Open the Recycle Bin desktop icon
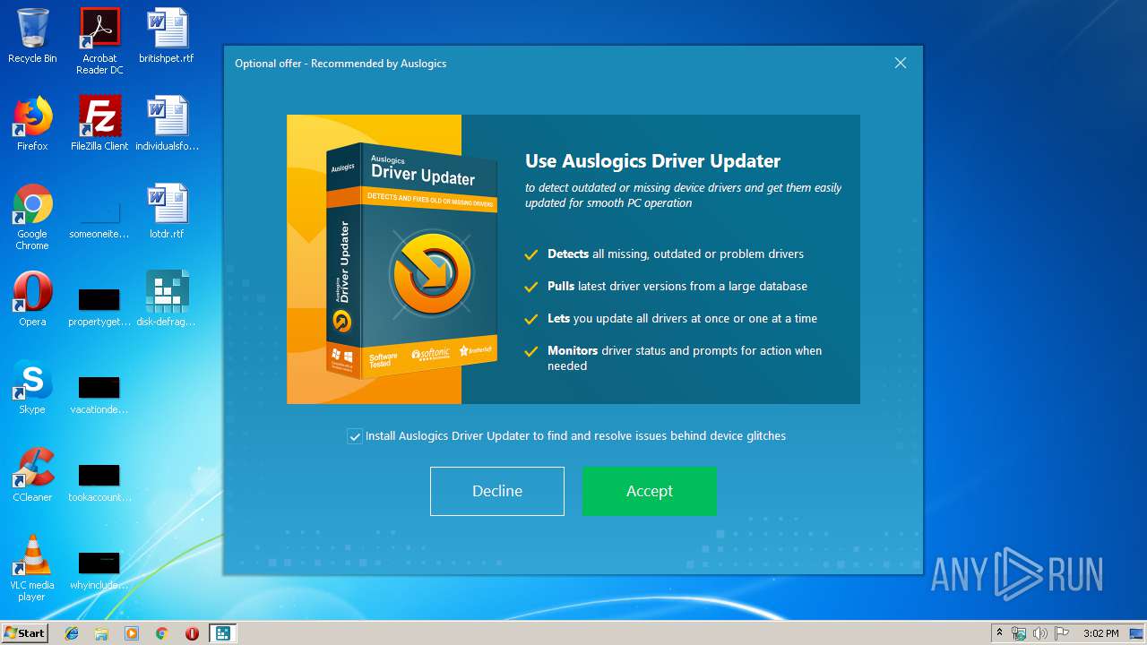Viewport: 1147px width, 645px height. coord(32,36)
